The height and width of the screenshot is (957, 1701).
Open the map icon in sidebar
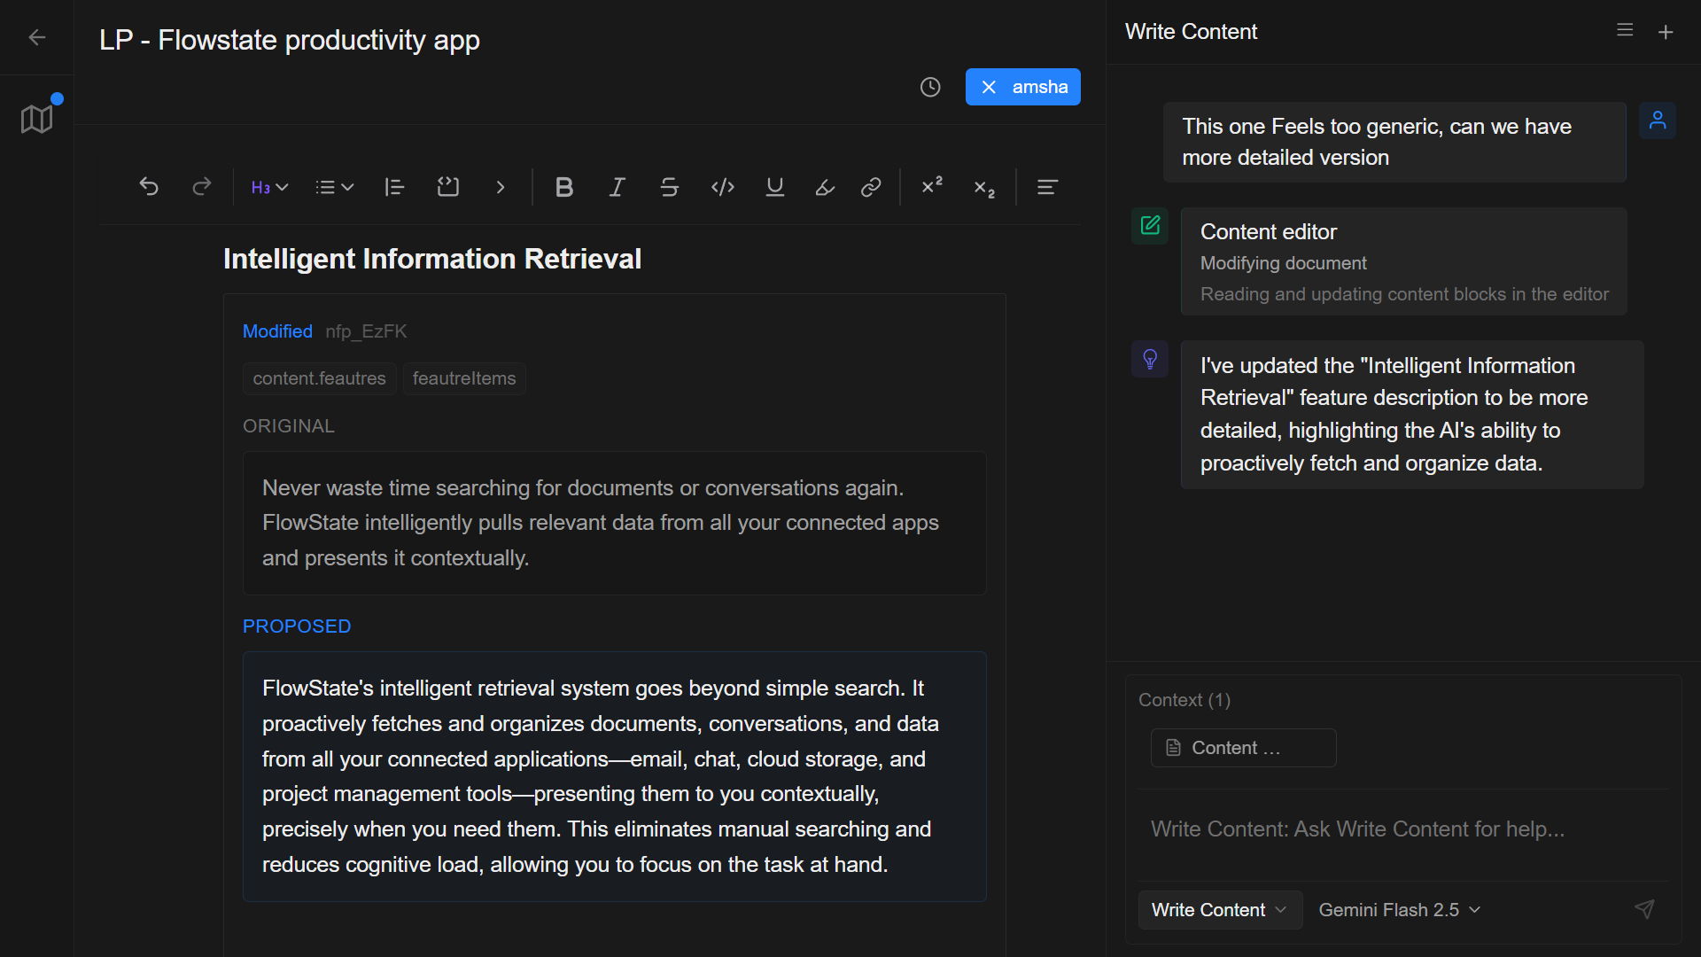37,119
